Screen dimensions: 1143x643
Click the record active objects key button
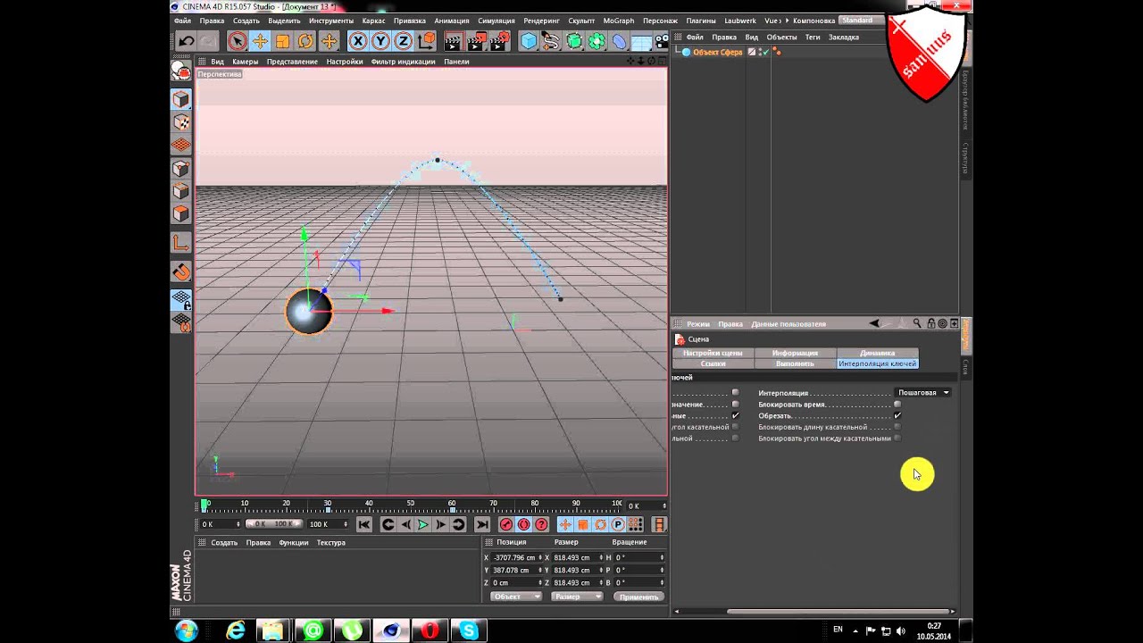[x=506, y=525]
